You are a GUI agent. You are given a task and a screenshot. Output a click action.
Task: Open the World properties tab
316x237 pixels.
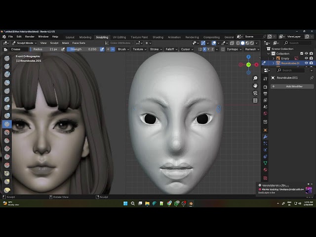265,114
